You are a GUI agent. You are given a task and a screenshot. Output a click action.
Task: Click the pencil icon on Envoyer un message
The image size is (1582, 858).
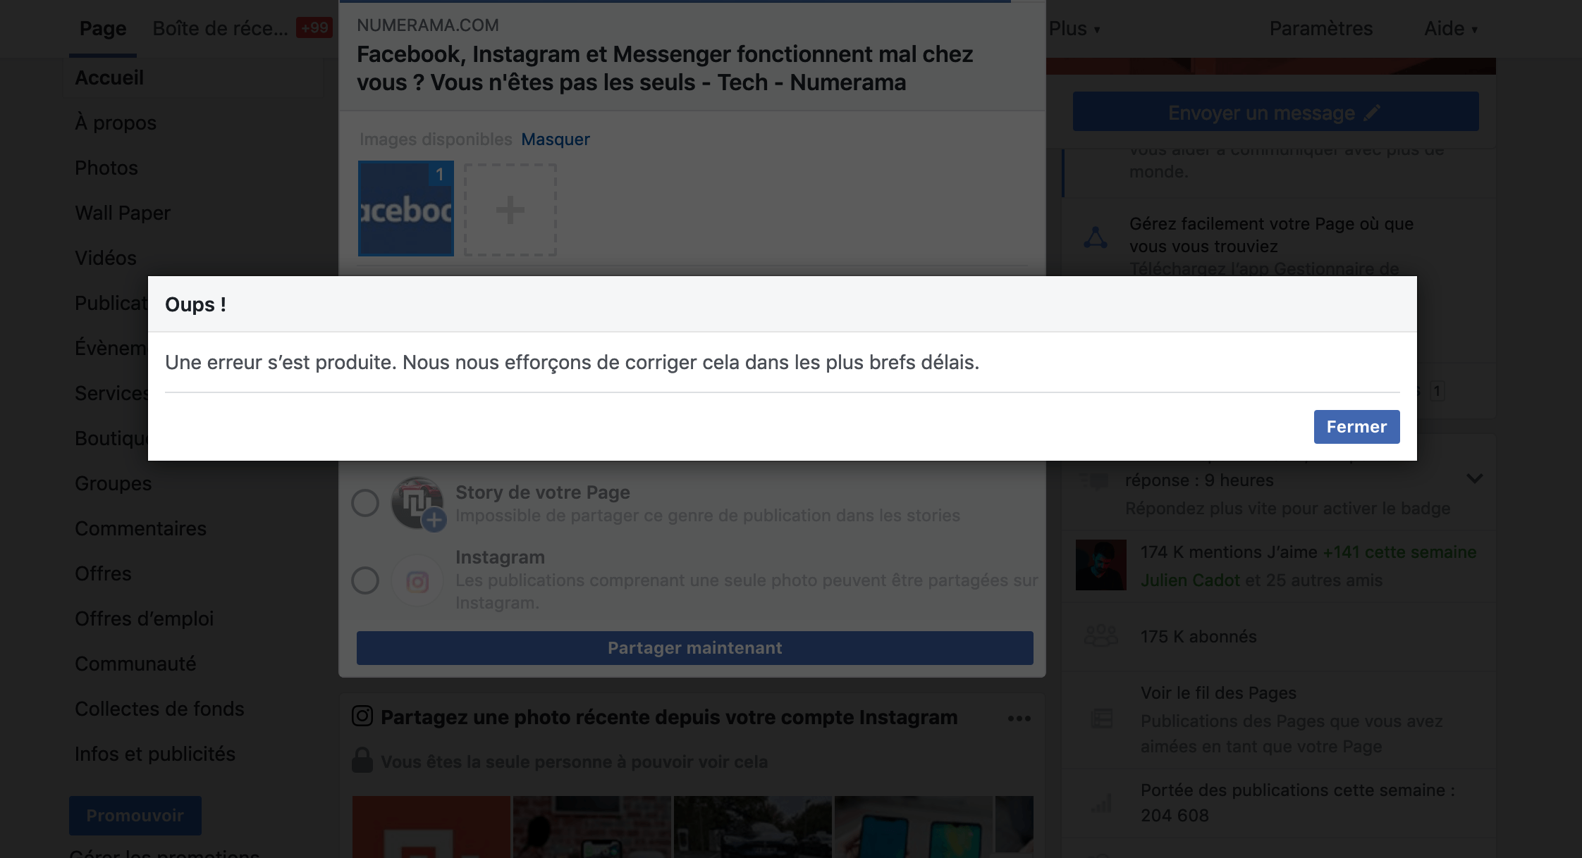[x=1372, y=113]
